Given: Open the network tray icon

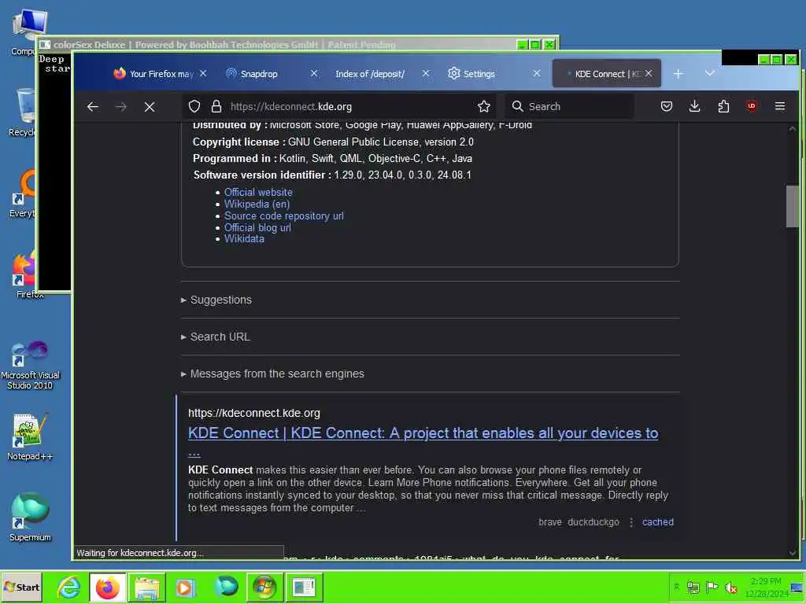Looking at the screenshot, I should 693,587.
